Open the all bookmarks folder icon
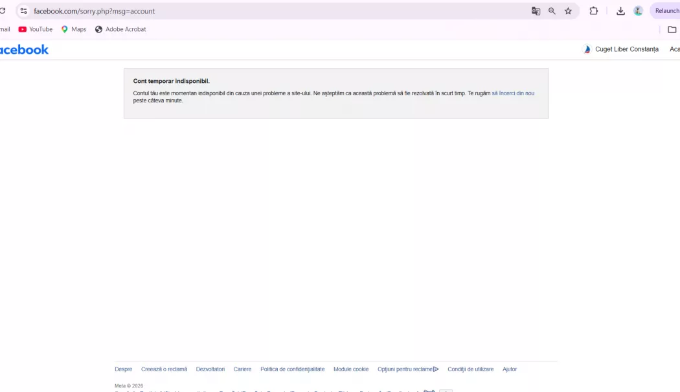 tap(672, 30)
